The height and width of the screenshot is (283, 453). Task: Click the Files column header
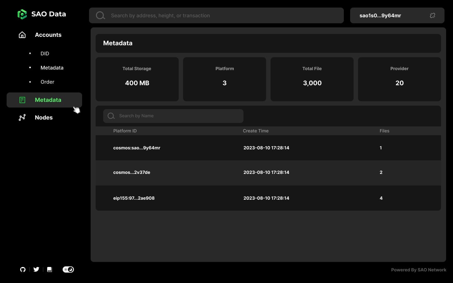384,131
